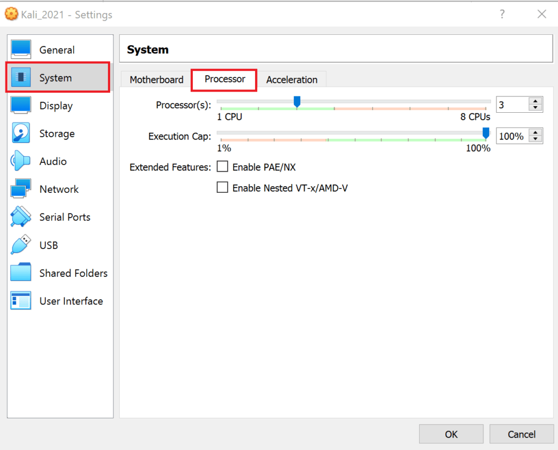Click the 'System' page heading
Screen dimensions: 558x450
pos(148,50)
